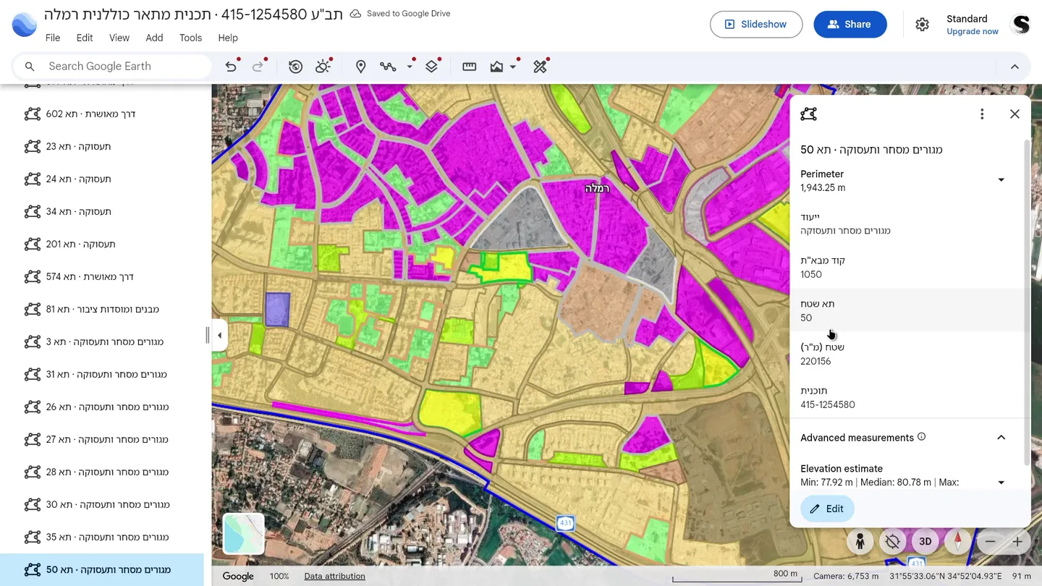
Task: Select the 'תעסוקה · תא 24' list item
Action: (x=102, y=179)
